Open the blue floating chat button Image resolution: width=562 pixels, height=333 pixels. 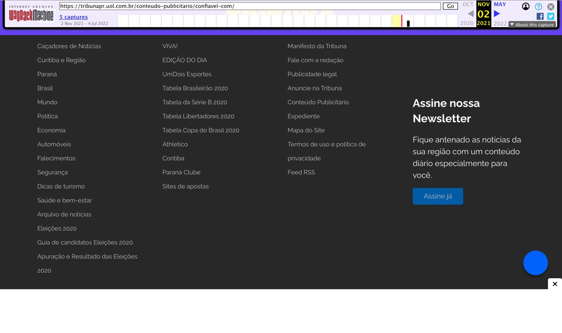[x=536, y=263]
